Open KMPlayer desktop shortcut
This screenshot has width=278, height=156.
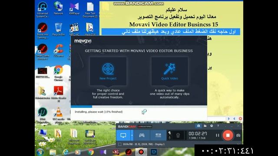74,8
